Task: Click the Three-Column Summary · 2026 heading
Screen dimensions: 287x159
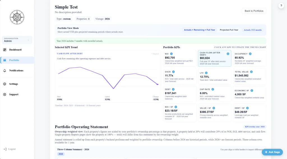Action: click(73, 149)
